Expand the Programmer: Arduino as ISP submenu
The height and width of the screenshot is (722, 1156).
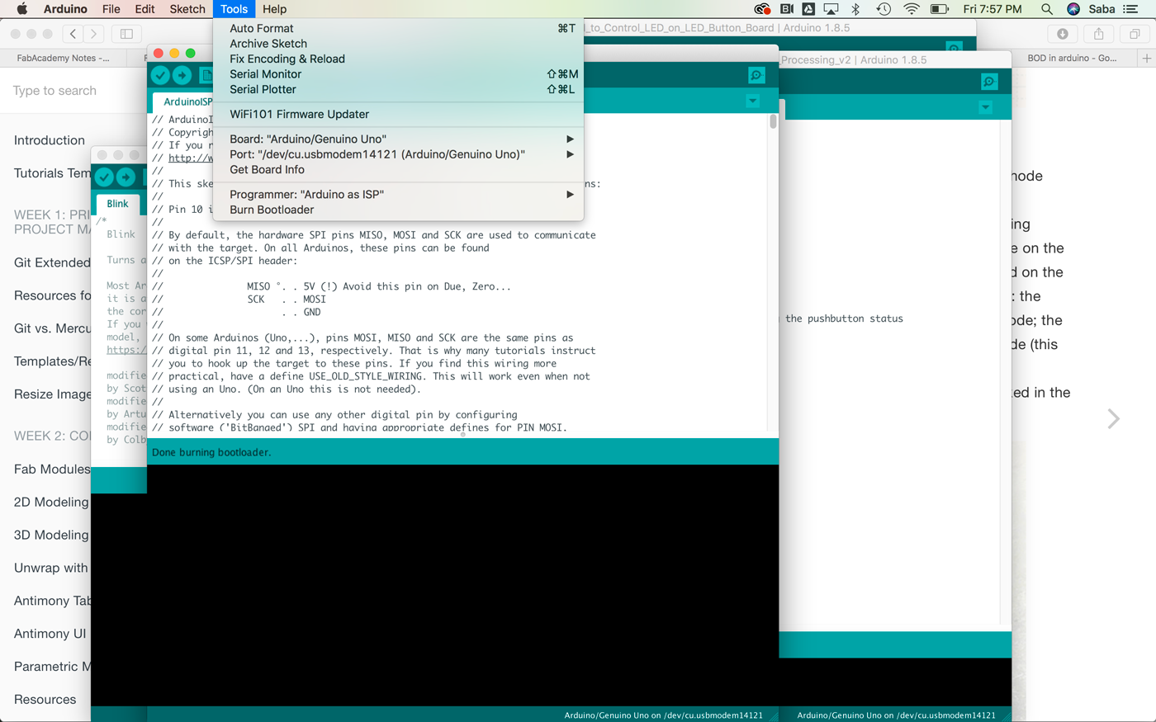point(398,195)
